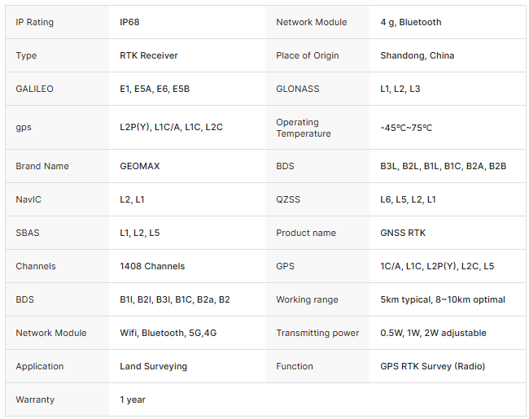529x419 pixels.
Task: Select the QZSS label cell
Action: (x=290, y=199)
